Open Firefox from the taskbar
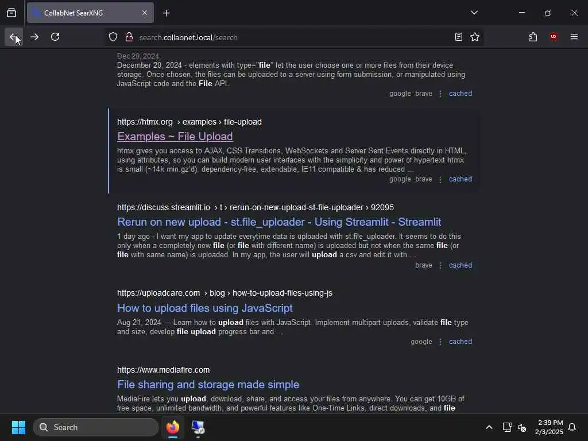 pos(172,427)
